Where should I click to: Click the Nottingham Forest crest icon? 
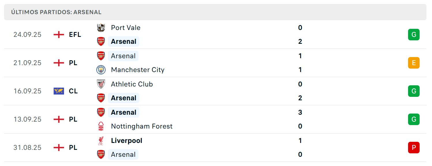point(101,126)
